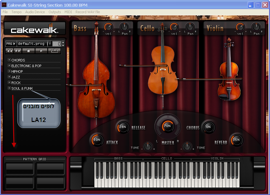Click the Attack knob showing 50%
This screenshot has width=270, height=195.
(x=97, y=140)
